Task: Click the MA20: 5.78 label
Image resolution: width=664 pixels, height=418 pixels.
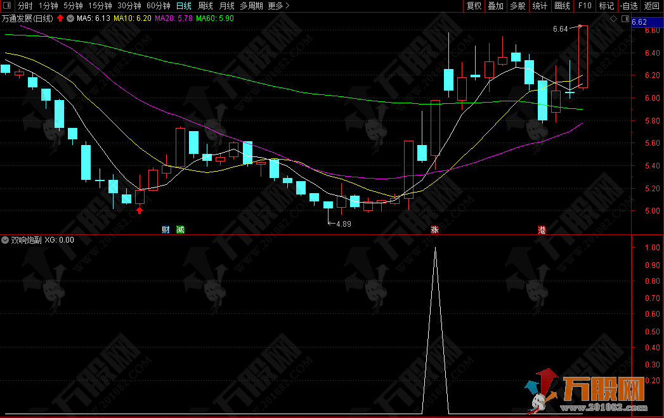Action: (x=174, y=18)
